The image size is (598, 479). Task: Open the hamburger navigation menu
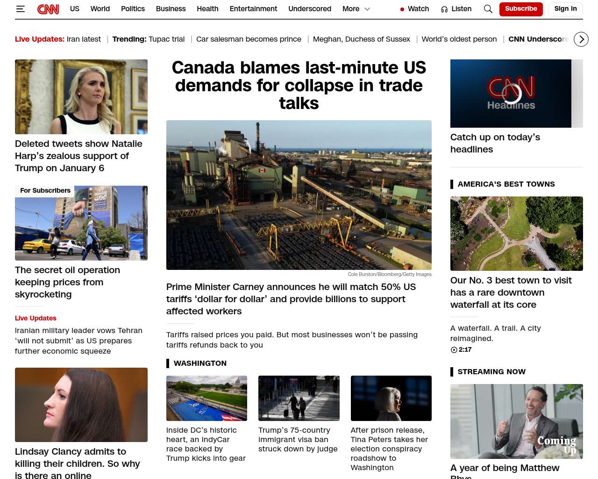click(21, 9)
